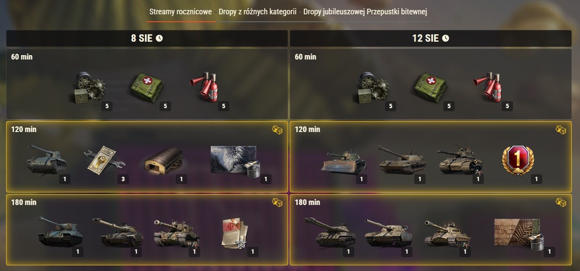
Task: Click the 8 SIE date header
Action: click(147, 38)
